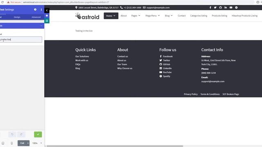Collapse the sidebar using the black arrow button
262x147 pixels.
tap(47, 11)
